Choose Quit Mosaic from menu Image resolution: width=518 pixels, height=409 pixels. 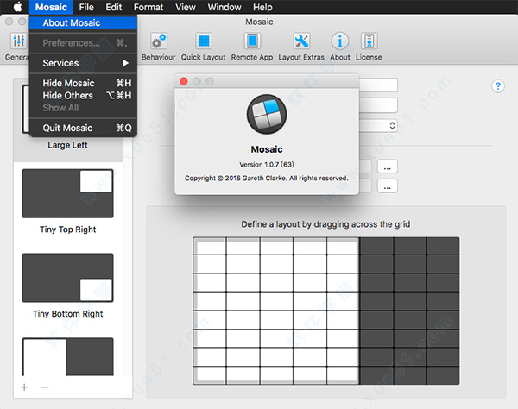tap(83, 128)
